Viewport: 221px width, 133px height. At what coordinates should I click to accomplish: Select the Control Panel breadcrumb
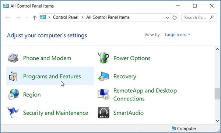[x=66, y=17]
